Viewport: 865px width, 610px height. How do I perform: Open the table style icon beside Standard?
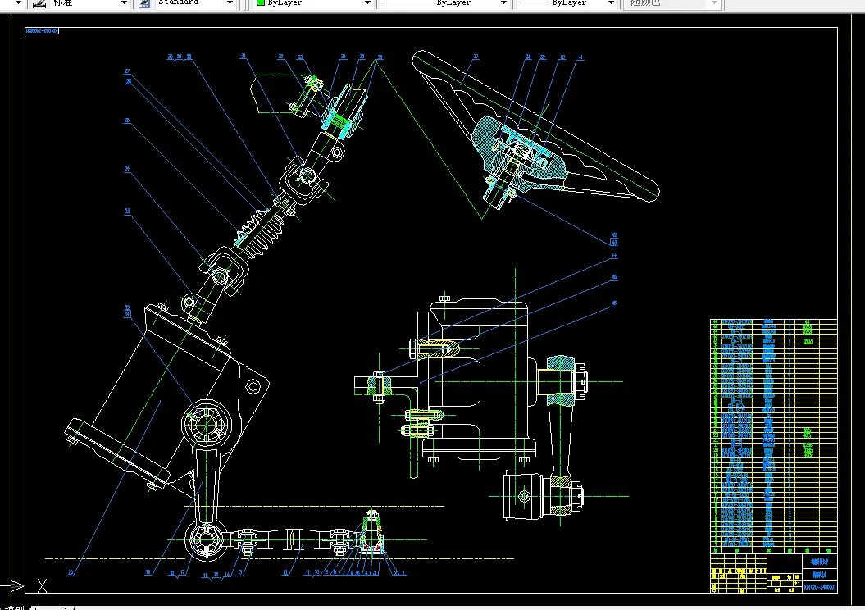pos(144,3)
